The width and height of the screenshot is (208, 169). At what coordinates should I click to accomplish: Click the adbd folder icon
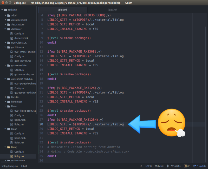point(9,15)
